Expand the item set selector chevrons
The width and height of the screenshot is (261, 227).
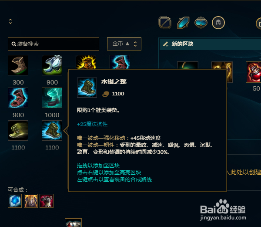pyautogui.click(x=10, y=21)
